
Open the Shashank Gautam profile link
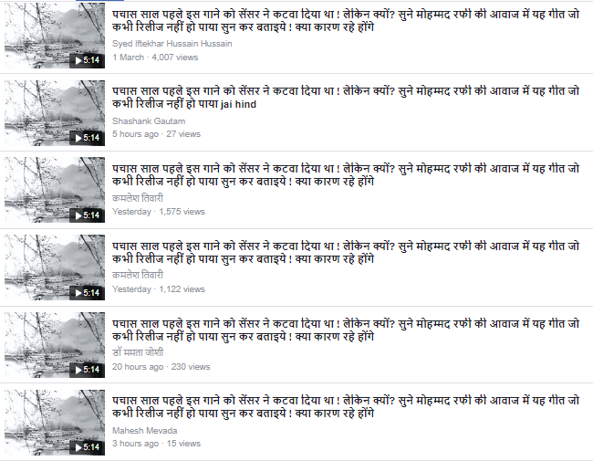(x=149, y=121)
